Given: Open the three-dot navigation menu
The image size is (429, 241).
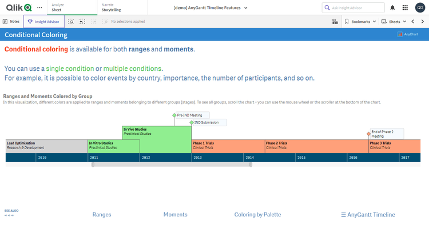Looking at the screenshot, I should click(39, 7).
